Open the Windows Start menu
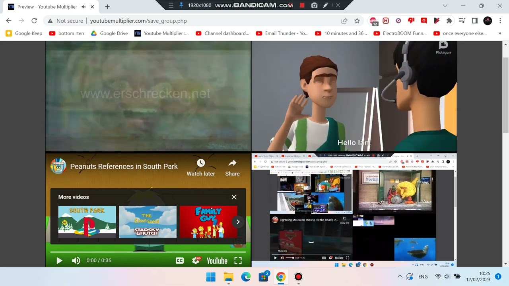The width and height of the screenshot is (509, 286). (x=211, y=277)
